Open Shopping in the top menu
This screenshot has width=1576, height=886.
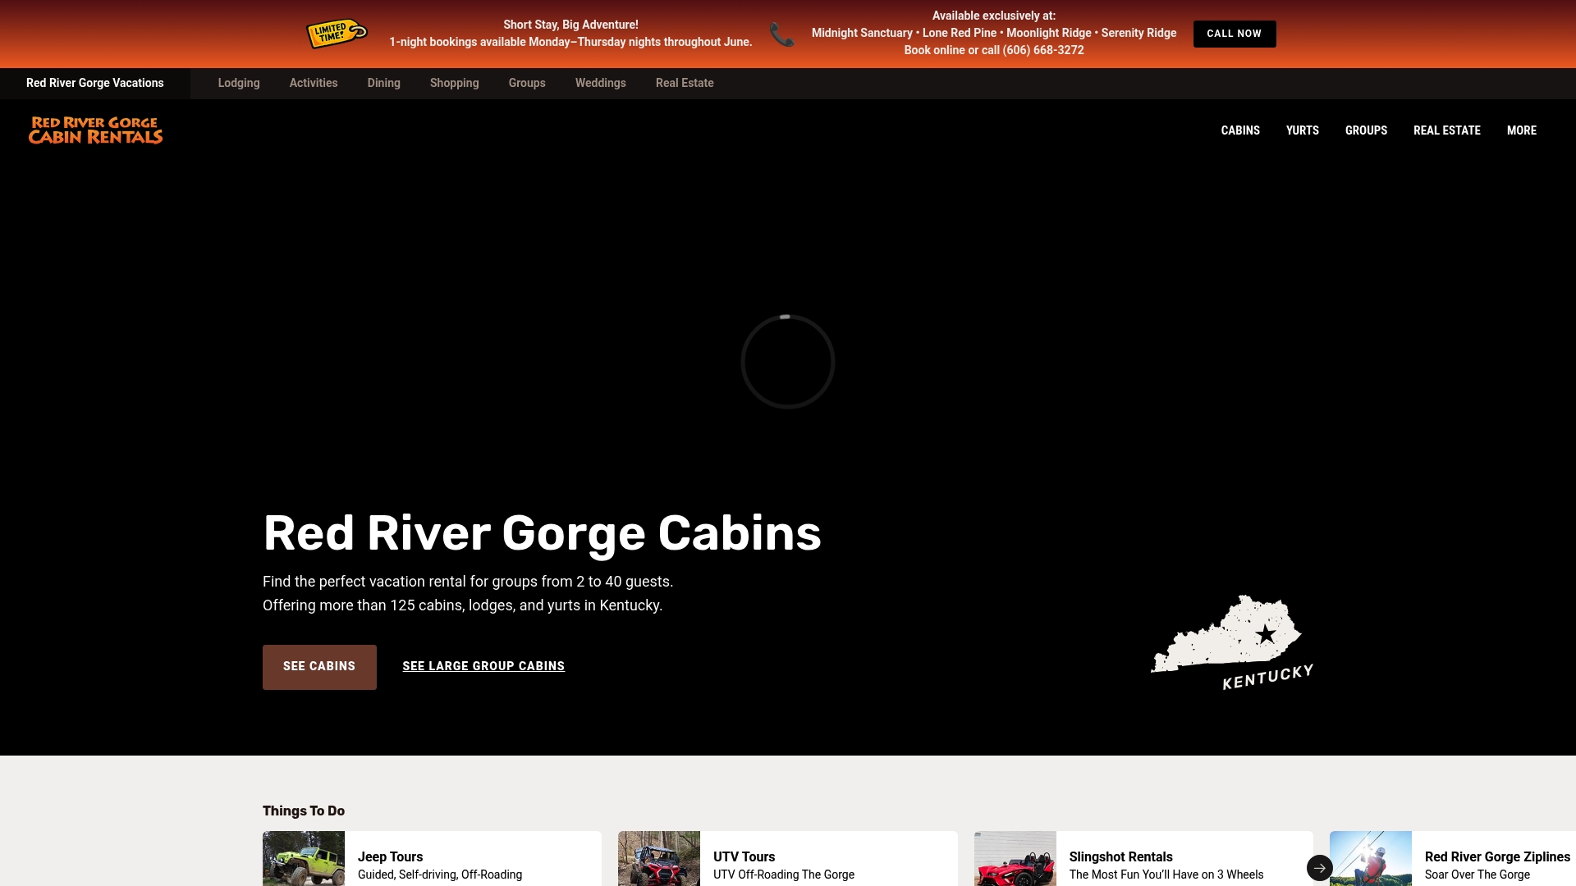click(x=455, y=83)
